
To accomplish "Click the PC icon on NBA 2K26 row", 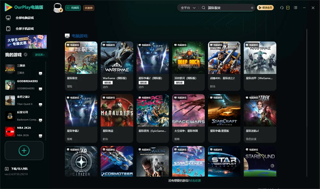I will (x=40, y=136).
